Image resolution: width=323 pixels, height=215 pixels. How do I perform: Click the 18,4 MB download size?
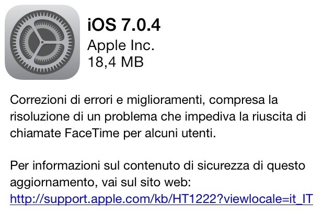pyautogui.click(x=116, y=62)
